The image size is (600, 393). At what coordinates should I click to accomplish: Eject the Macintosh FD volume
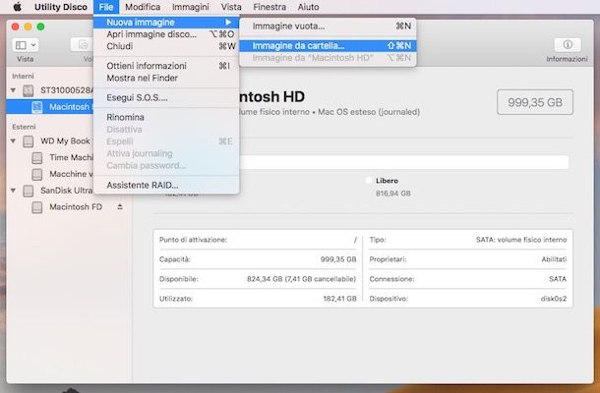[120, 207]
